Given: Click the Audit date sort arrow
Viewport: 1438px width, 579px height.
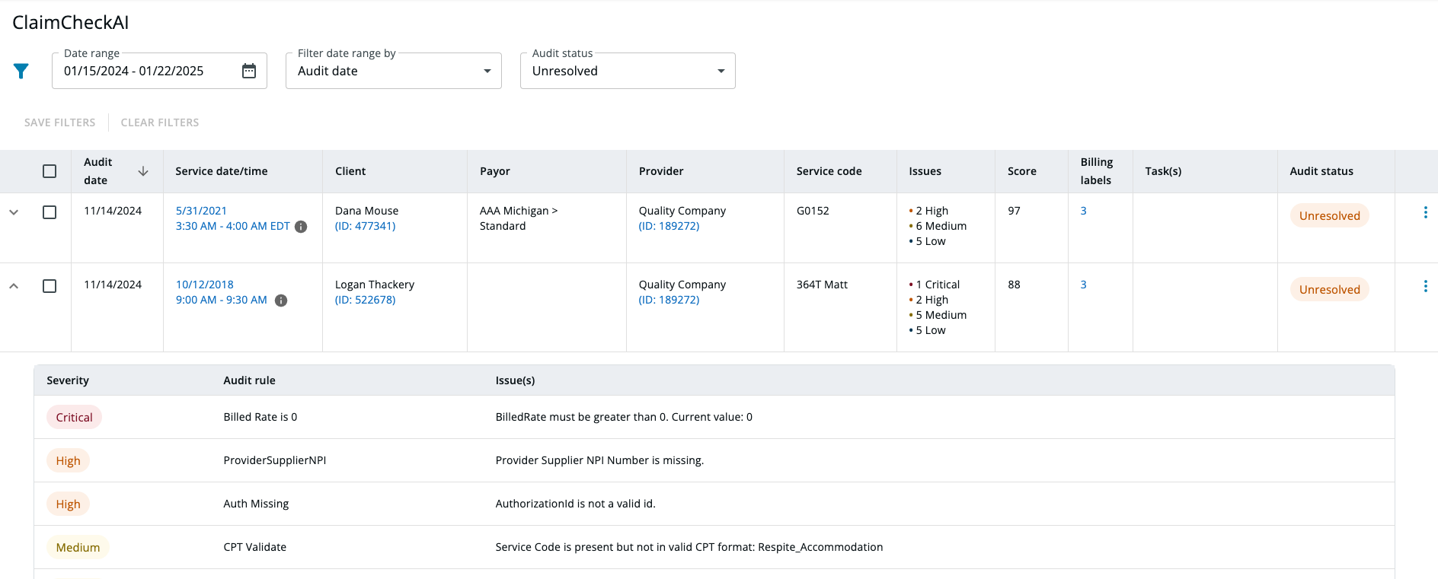Looking at the screenshot, I should point(143,171).
